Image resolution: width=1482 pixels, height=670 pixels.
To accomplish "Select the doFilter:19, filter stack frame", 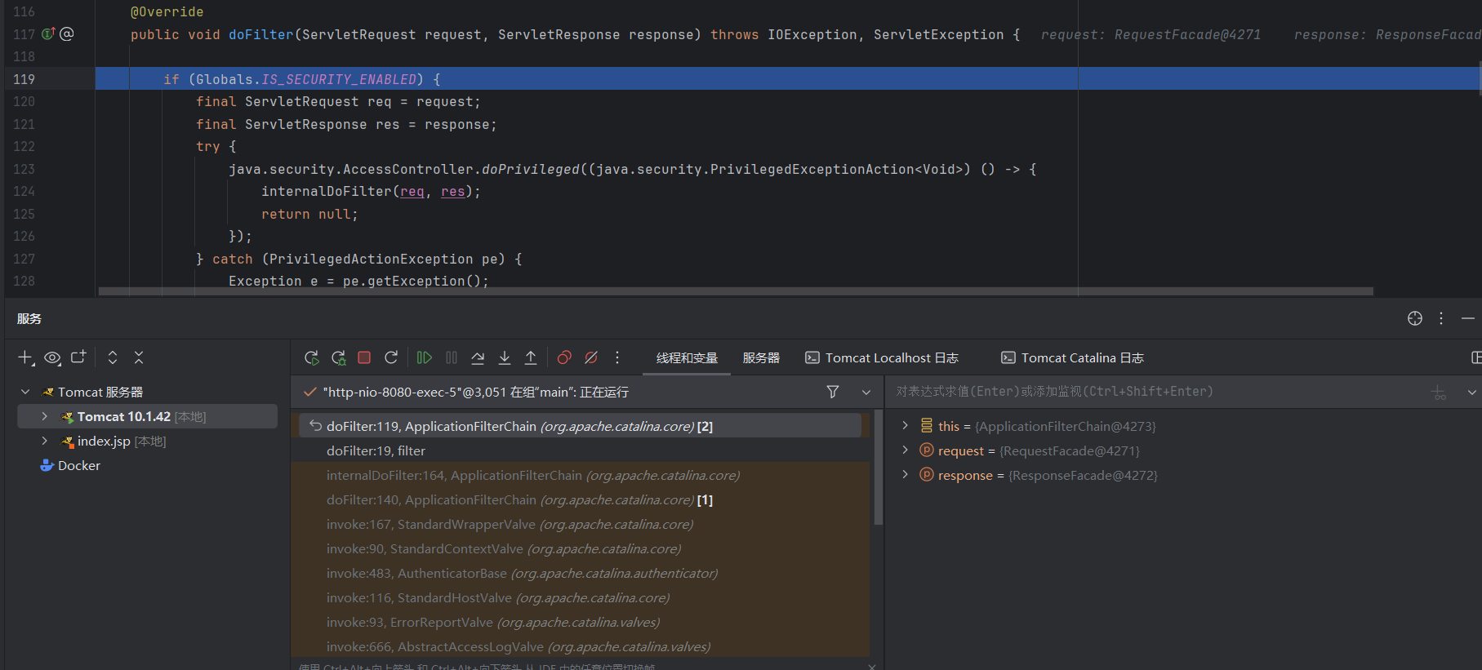I will click(376, 450).
